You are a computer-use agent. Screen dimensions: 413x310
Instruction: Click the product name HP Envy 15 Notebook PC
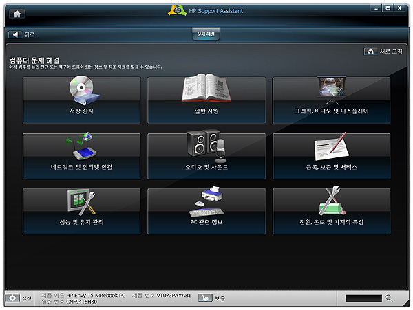(96, 296)
